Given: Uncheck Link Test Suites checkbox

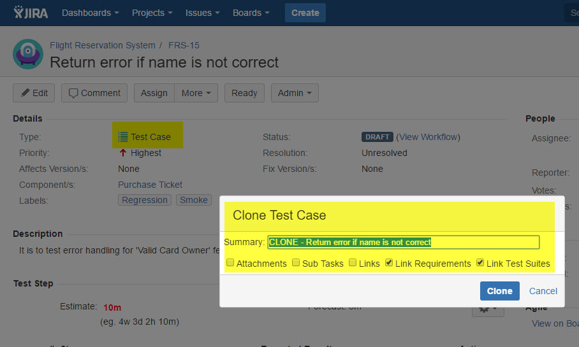Looking at the screenshot, I should click(x=480, y=263).
